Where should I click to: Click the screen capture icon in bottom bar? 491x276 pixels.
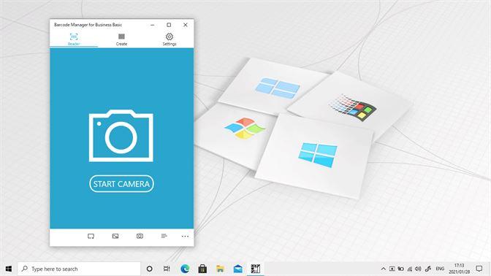pos(91,237)
